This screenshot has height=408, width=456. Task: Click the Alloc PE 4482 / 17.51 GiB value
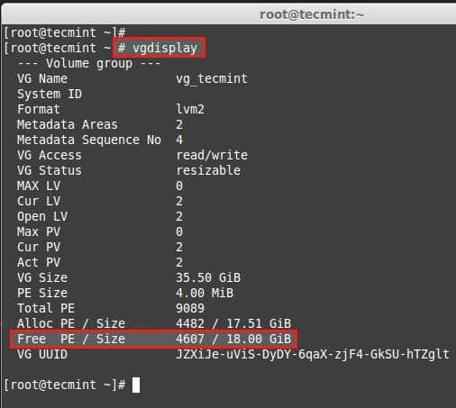click(x=233, y=323)
